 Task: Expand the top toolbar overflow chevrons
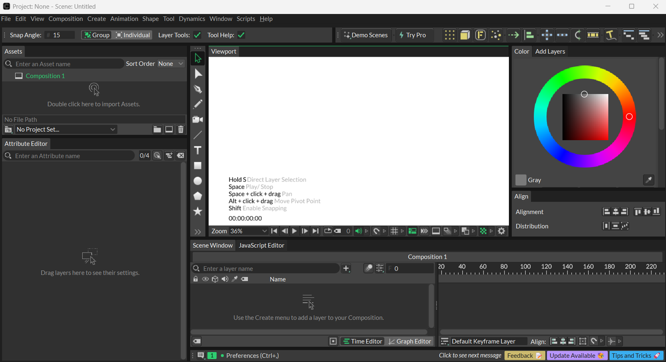[660, 35]
